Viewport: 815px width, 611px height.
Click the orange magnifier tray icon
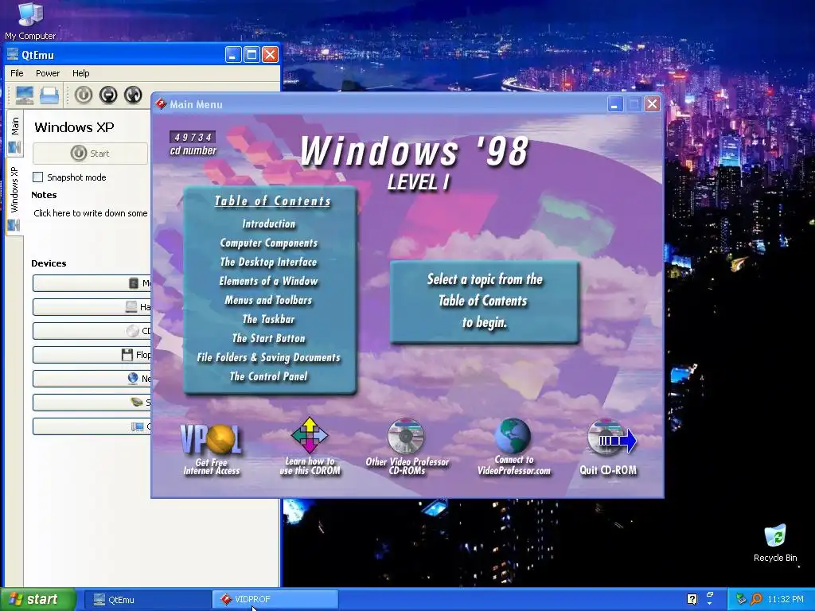pyautogui.click(x=757, y=599)
